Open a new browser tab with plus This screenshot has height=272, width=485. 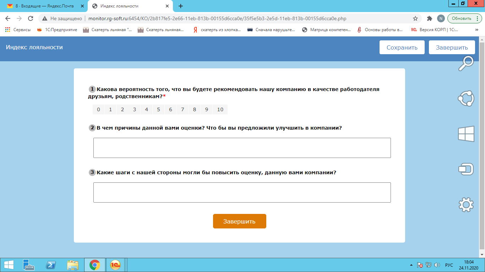tap(181, 6)
